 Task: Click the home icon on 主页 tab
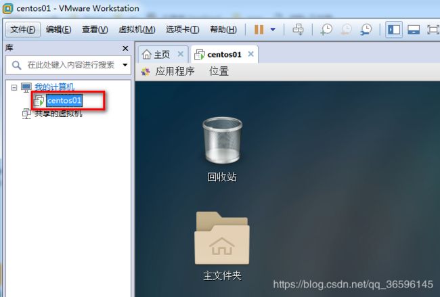[146, 54]
